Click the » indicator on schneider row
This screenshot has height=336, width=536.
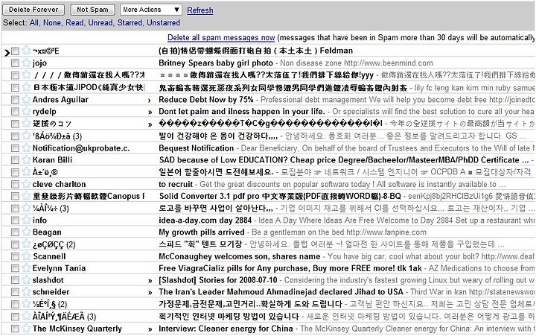150,293
